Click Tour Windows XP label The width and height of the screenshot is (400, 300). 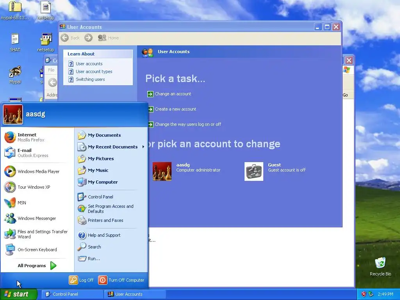34,187
